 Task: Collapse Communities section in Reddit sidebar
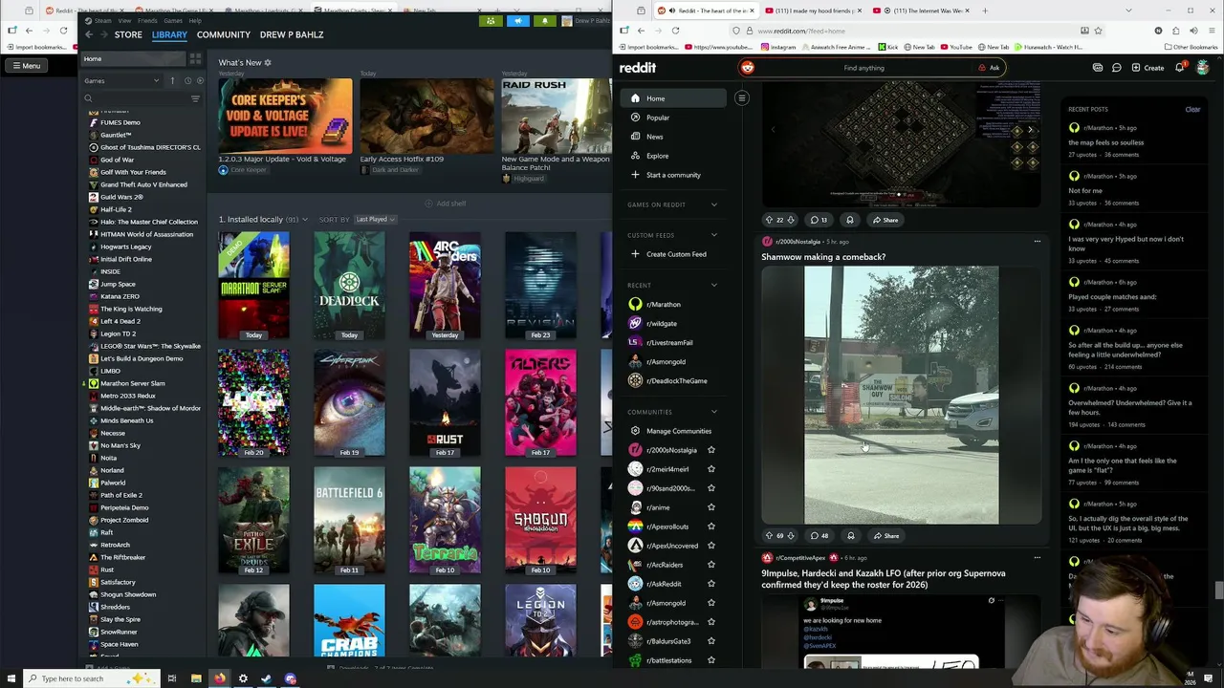(713, 412)
